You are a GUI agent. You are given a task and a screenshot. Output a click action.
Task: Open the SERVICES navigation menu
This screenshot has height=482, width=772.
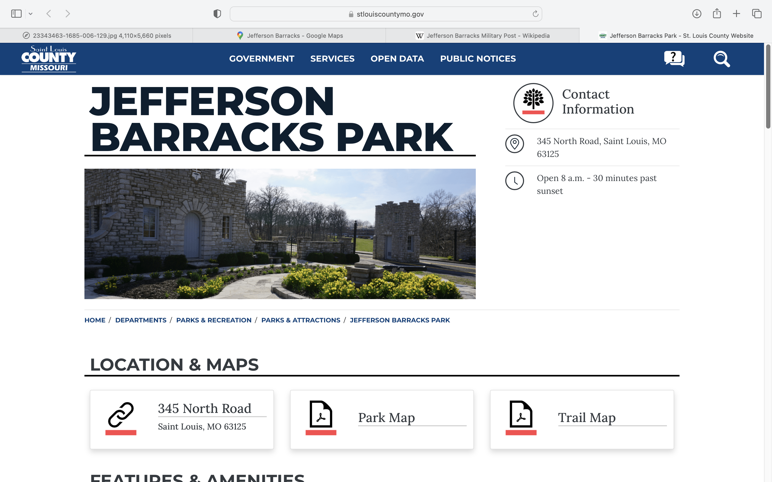tap(332, 59)
